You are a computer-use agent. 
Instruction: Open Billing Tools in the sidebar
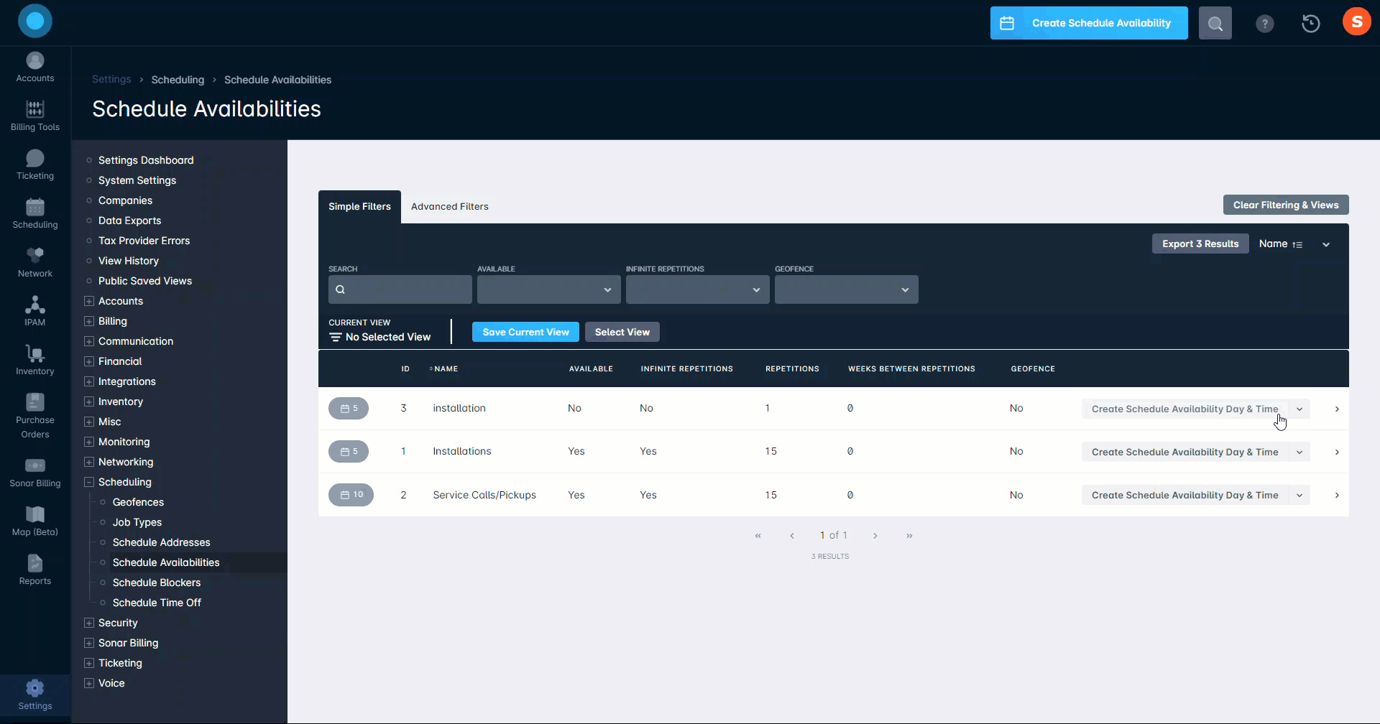click(x=35, y=116)
